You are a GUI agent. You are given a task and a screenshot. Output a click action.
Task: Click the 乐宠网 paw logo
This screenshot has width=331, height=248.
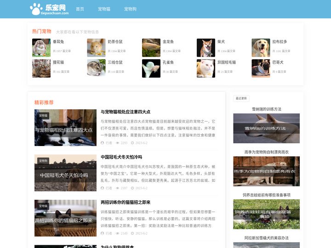pyautogui.click(x=49, y=9)
